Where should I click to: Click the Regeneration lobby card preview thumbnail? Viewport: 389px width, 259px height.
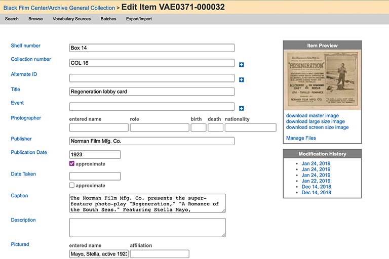click(322, 80)
